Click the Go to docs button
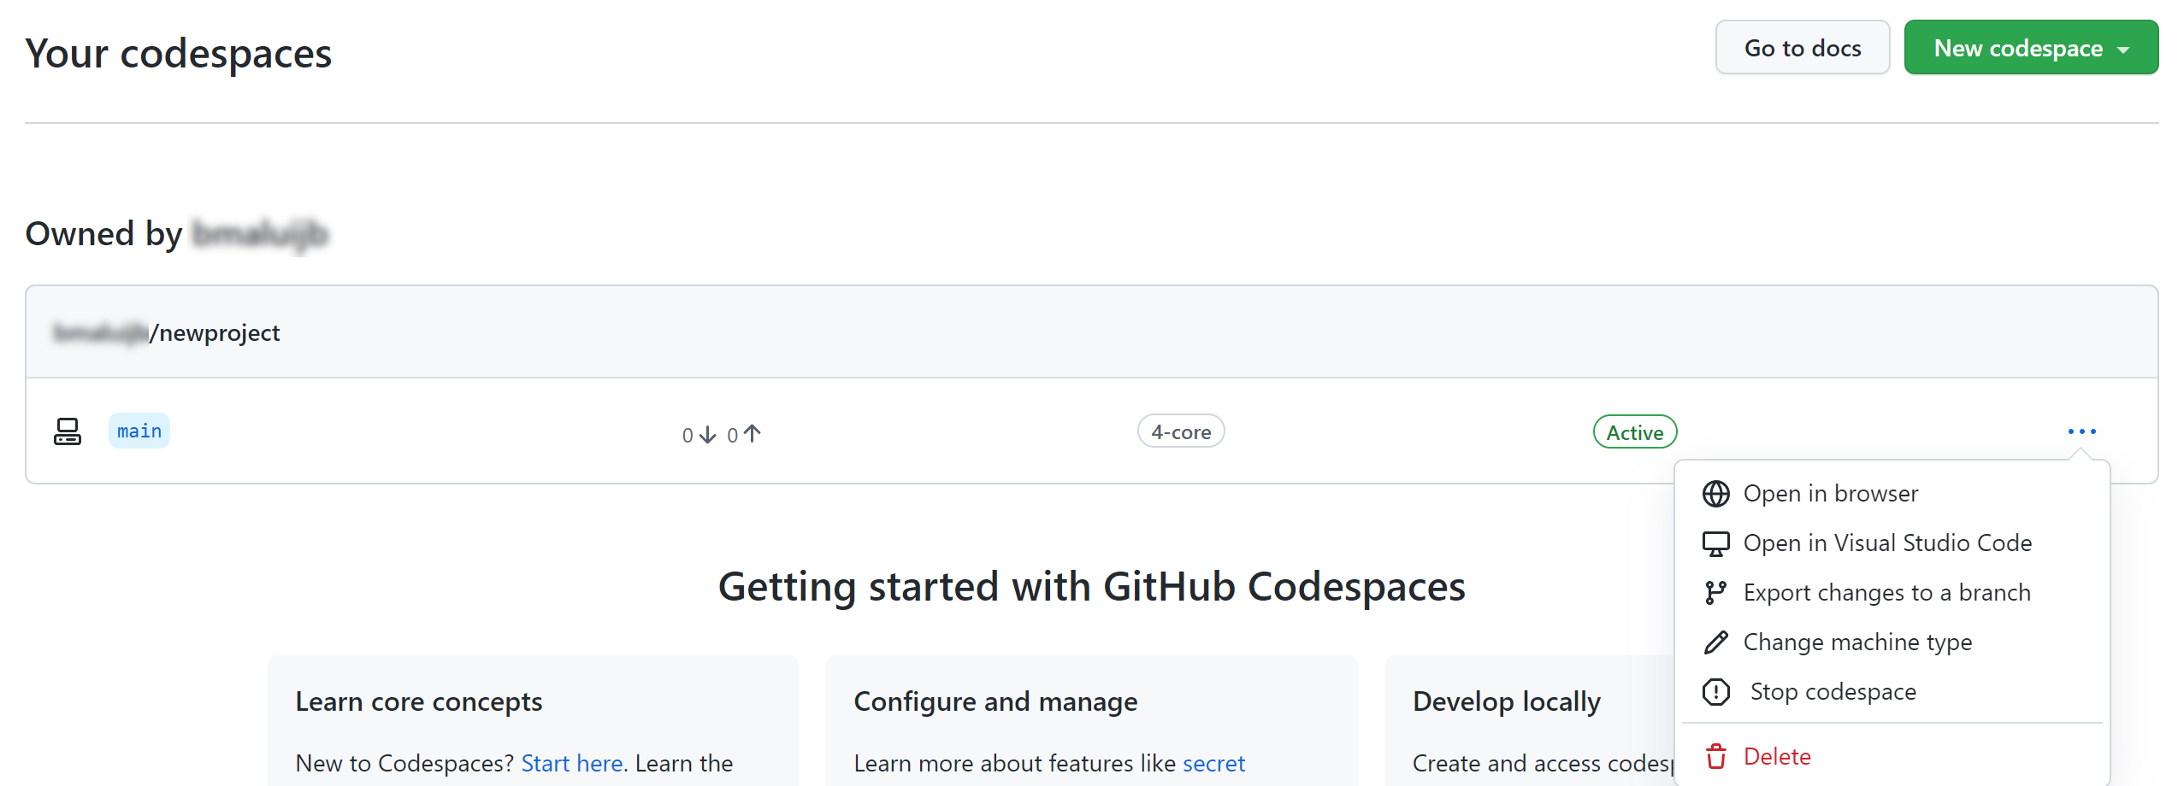The width and height of the screenshot is (2184, 786). point(1802,48)
